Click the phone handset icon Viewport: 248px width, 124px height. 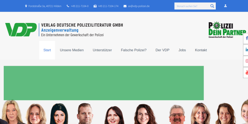[x=68, y=6]
